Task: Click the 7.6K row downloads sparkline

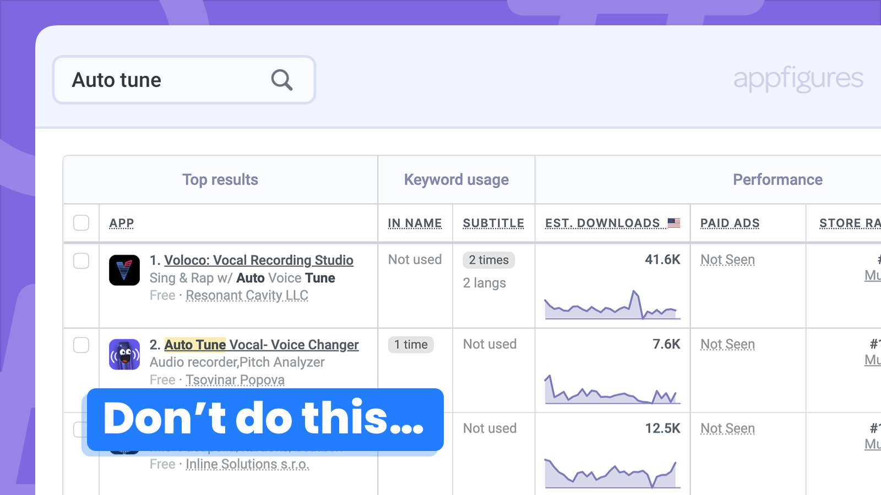Action: [612, 389]
